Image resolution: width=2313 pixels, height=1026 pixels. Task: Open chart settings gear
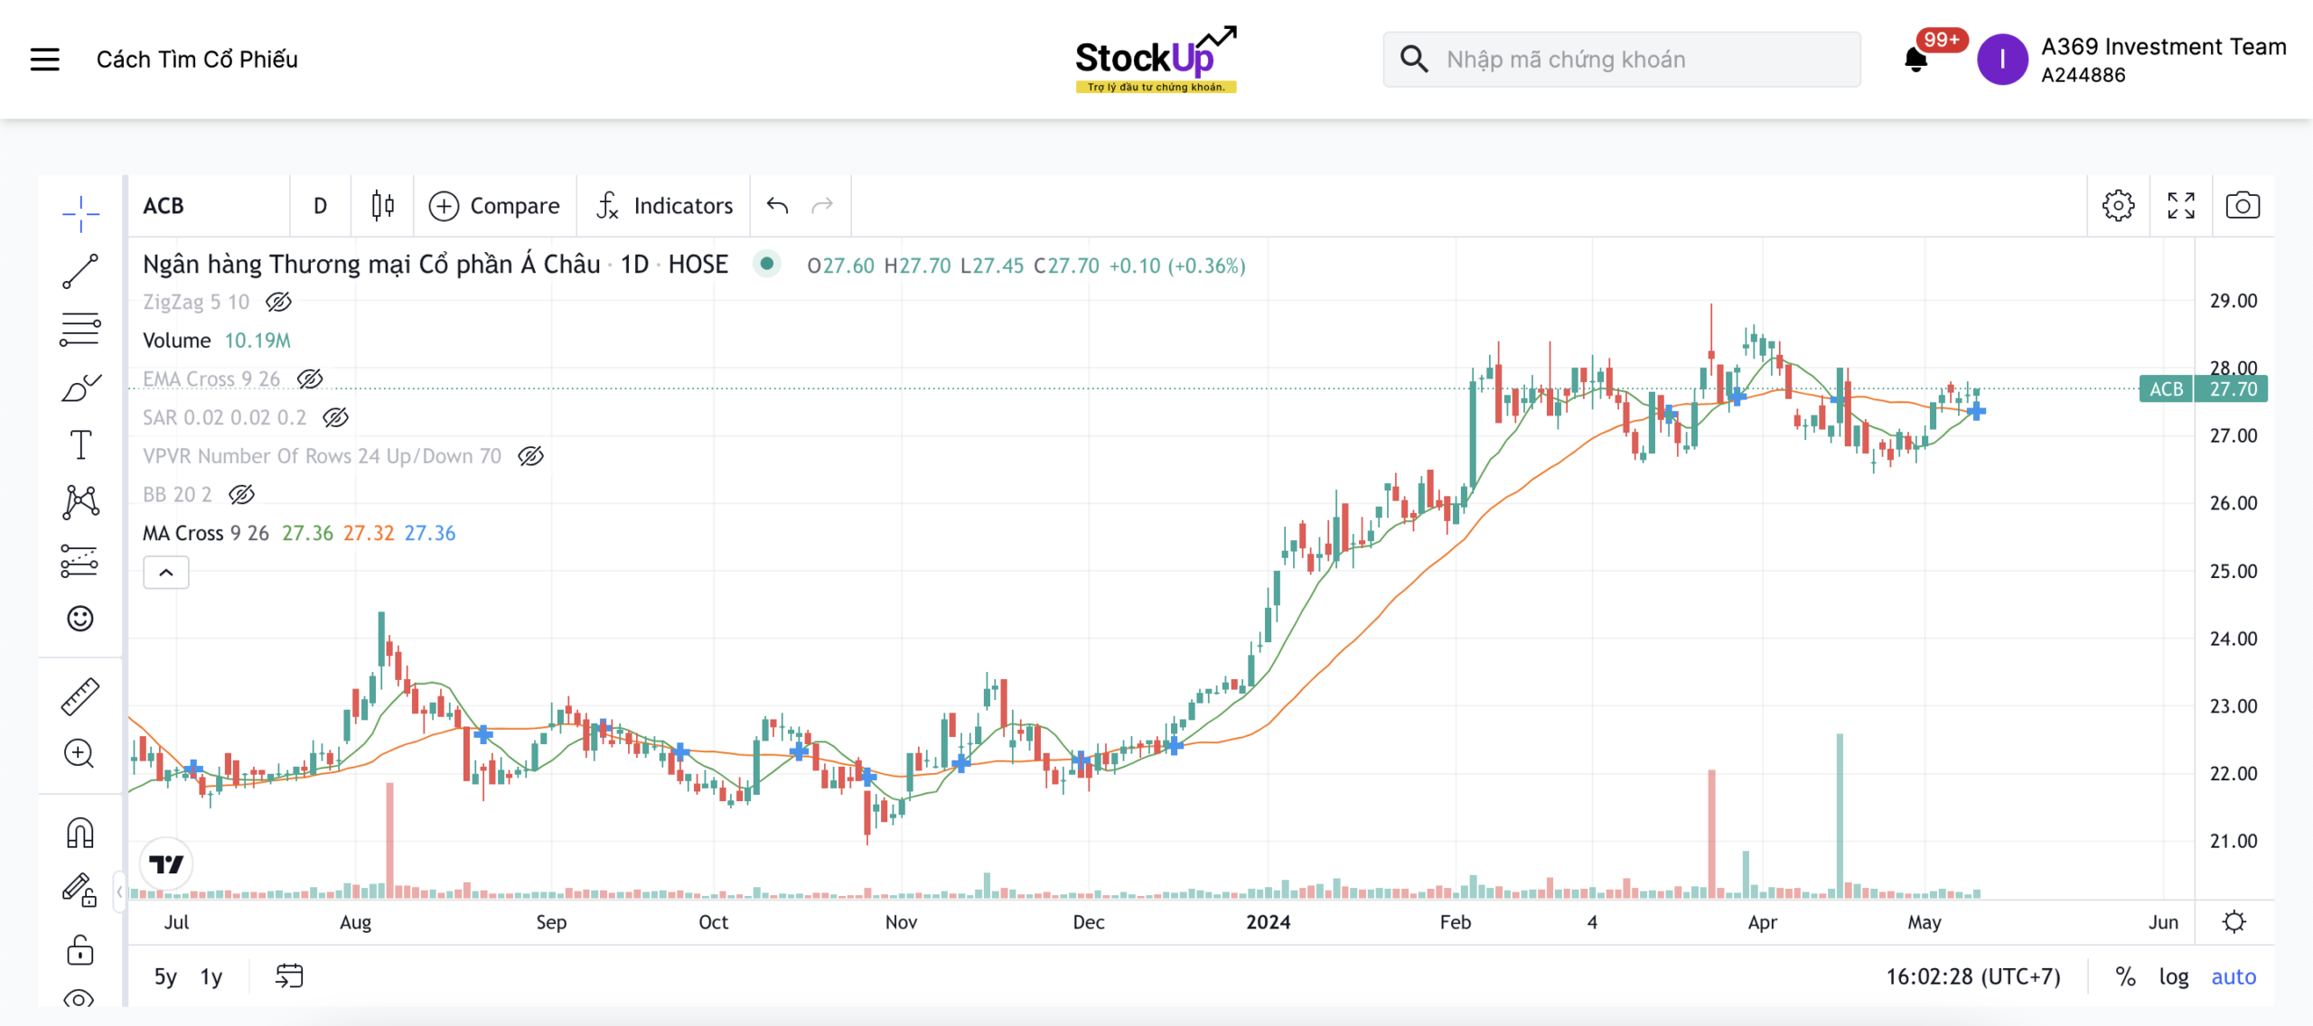click(2118, 206)
